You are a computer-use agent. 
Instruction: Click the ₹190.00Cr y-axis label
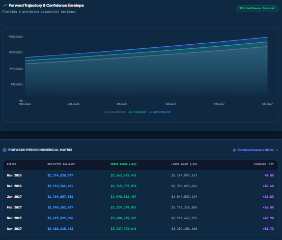tap(16, 69)
